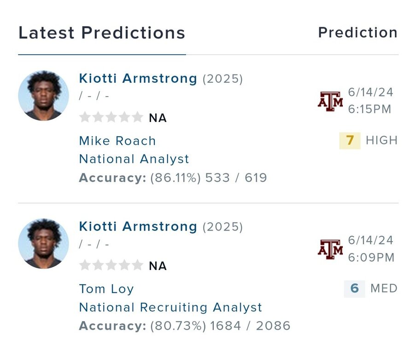
Task: Click the confidence score 7 badge
Action: click(350, 140)
